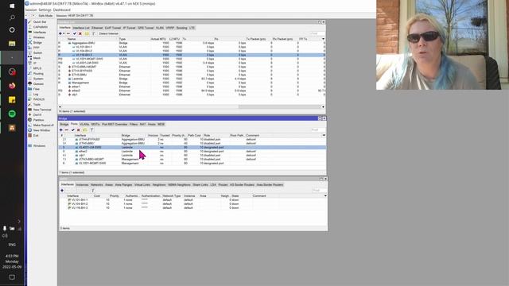Image resolution: width=509 pixels, height=286 pixels.
Task: Expand the MPLS submenu in sidebar
Action: pyautogui.click(x=37, y=68)
